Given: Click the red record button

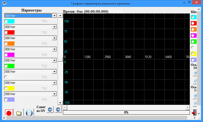Looking at the screenshot, I should (9, 113).
